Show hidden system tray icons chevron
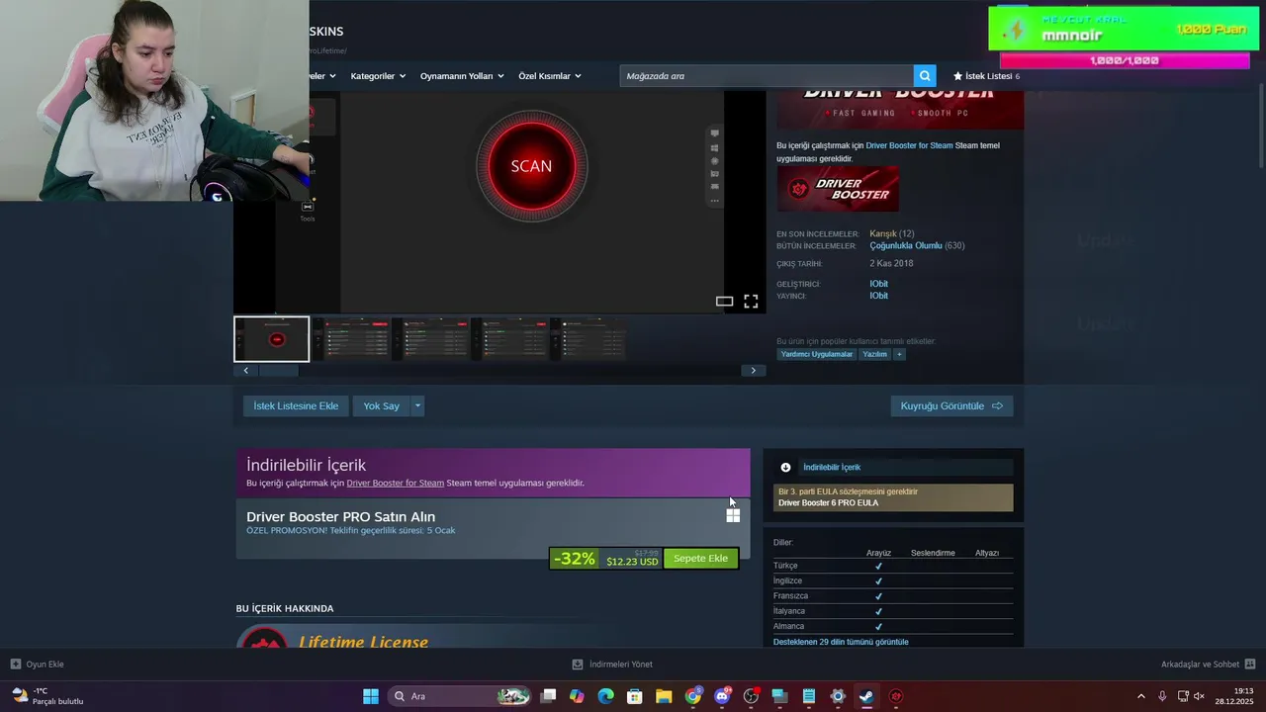This screenshot has height=712, width=1266. 1140,696
